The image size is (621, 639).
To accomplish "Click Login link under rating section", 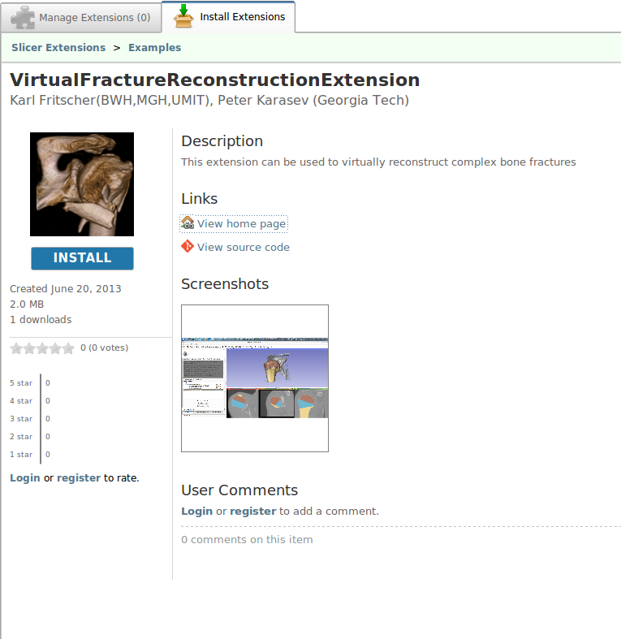I will coord(24,477).
